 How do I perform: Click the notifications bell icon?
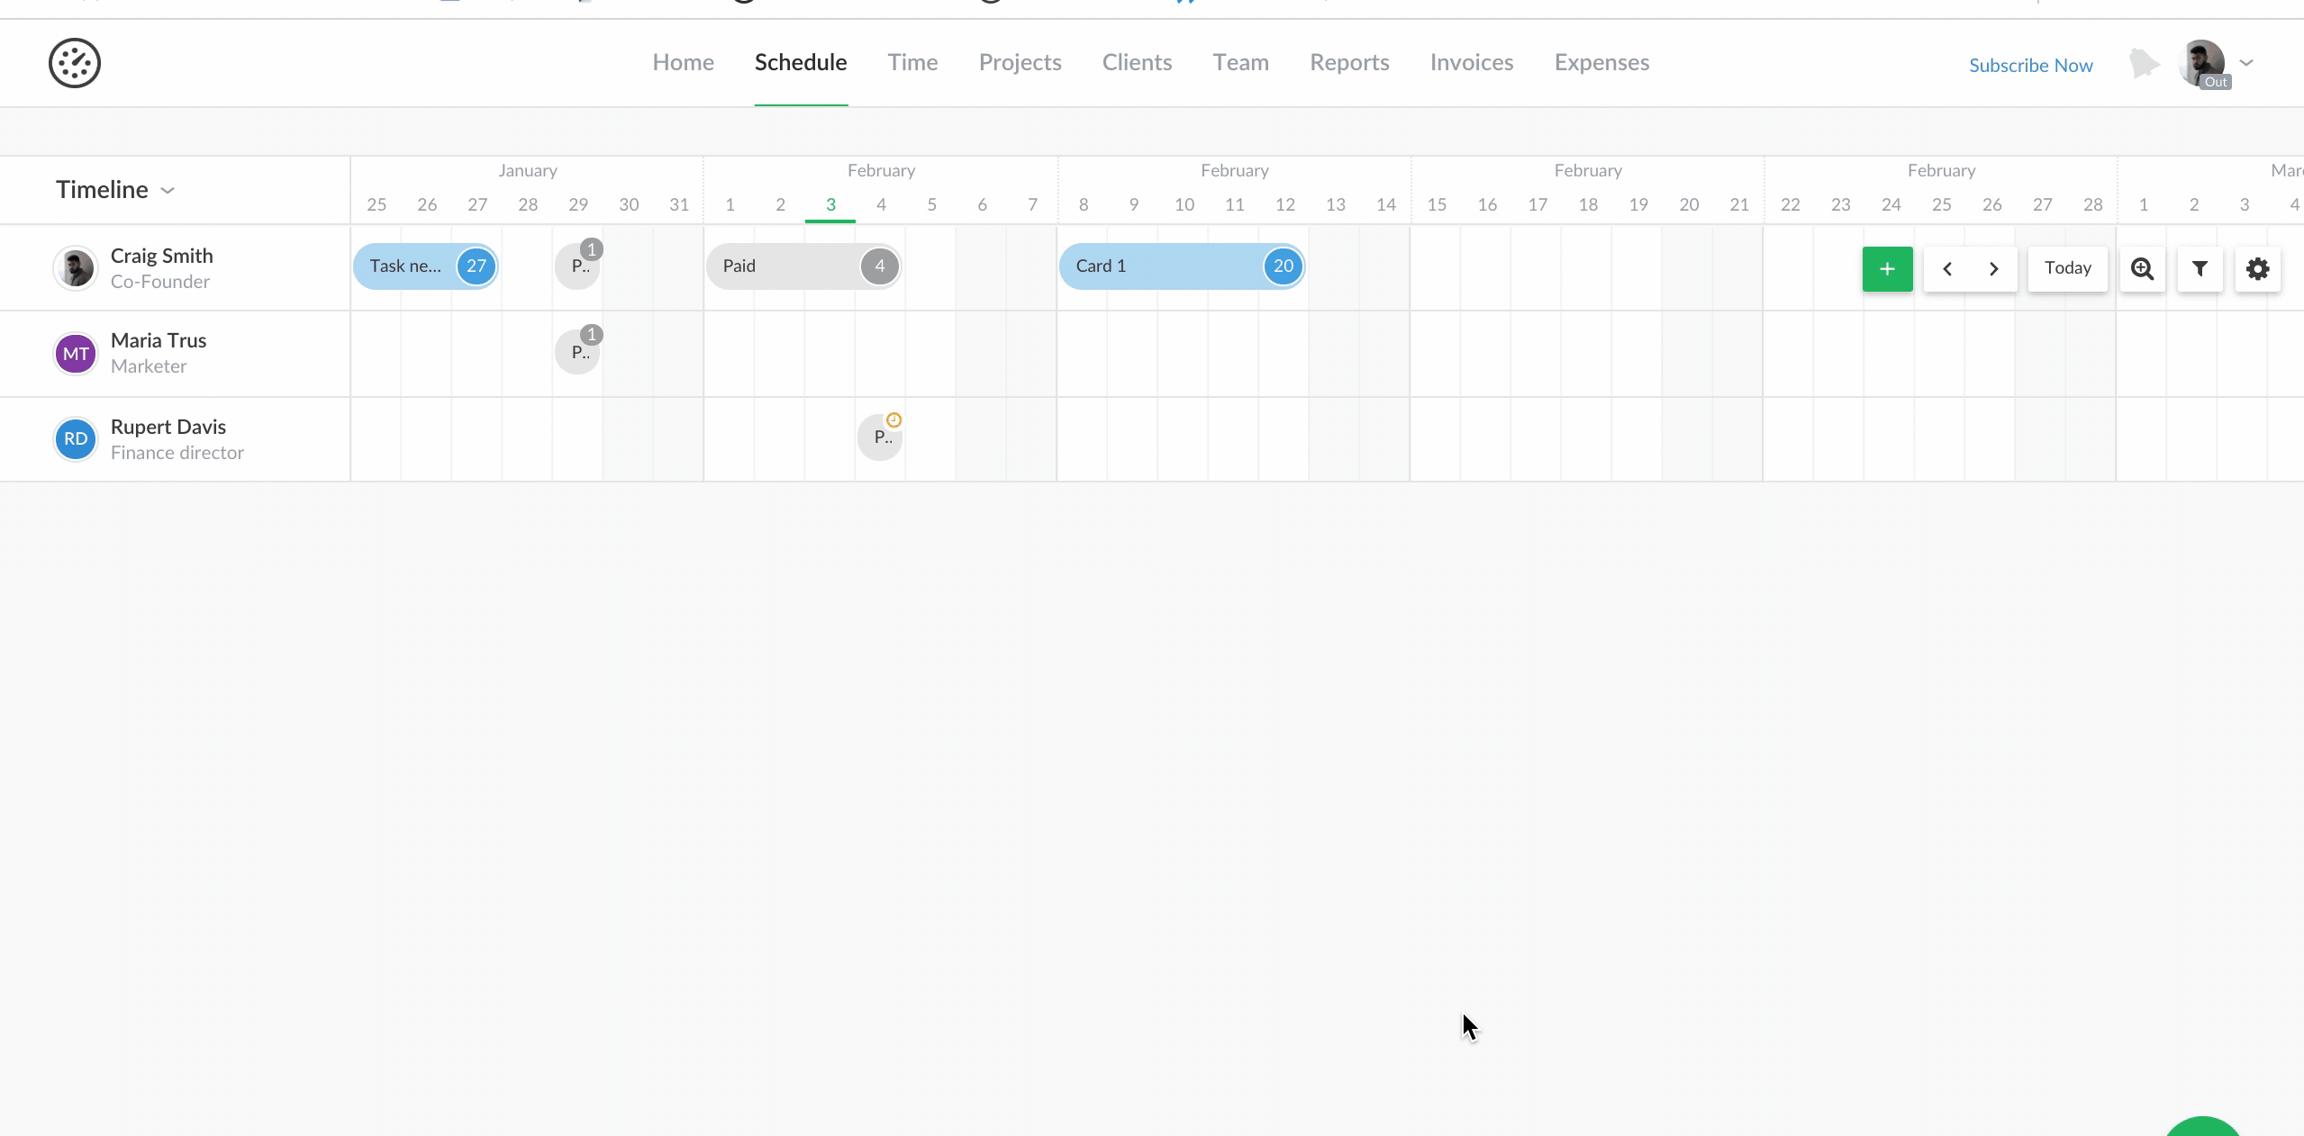pos(2144,64)
